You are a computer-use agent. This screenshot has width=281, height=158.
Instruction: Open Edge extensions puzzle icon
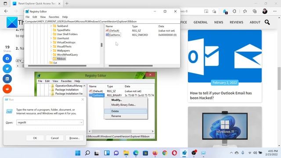tap(234, 11)
